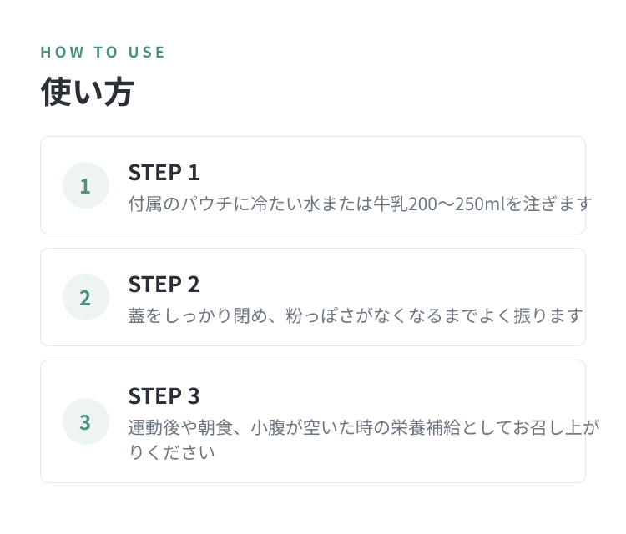This screenshot has height=534, width=626.
Task: Click the STEP 1 card
Action: pos(313,185)
